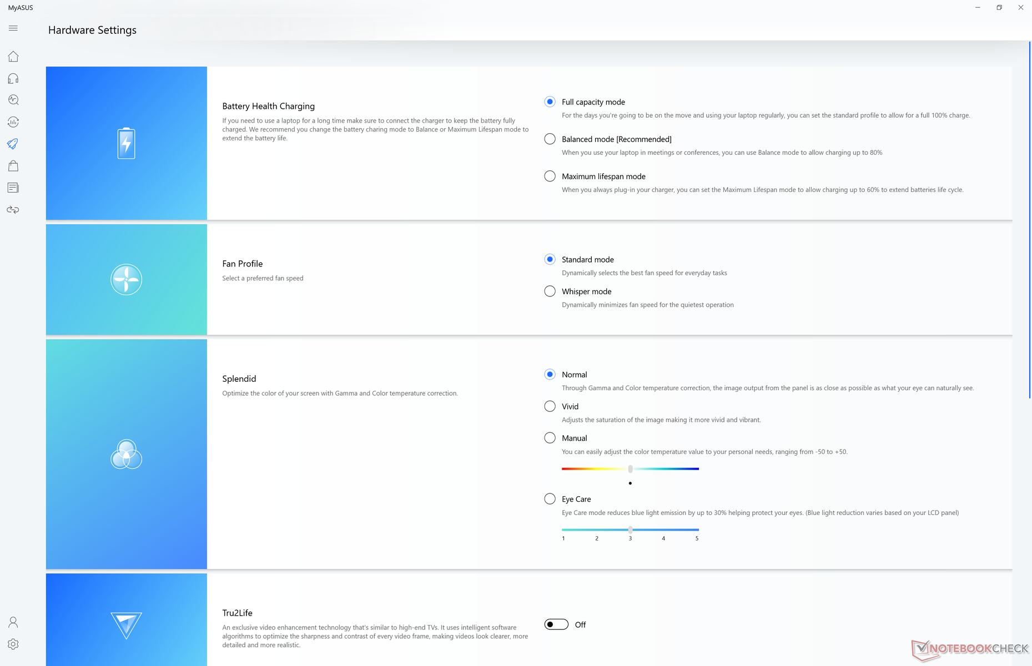Select Balanced mode [Recommended] charging option
Viewport: 1032px width, 666px height.
[550, 139]
